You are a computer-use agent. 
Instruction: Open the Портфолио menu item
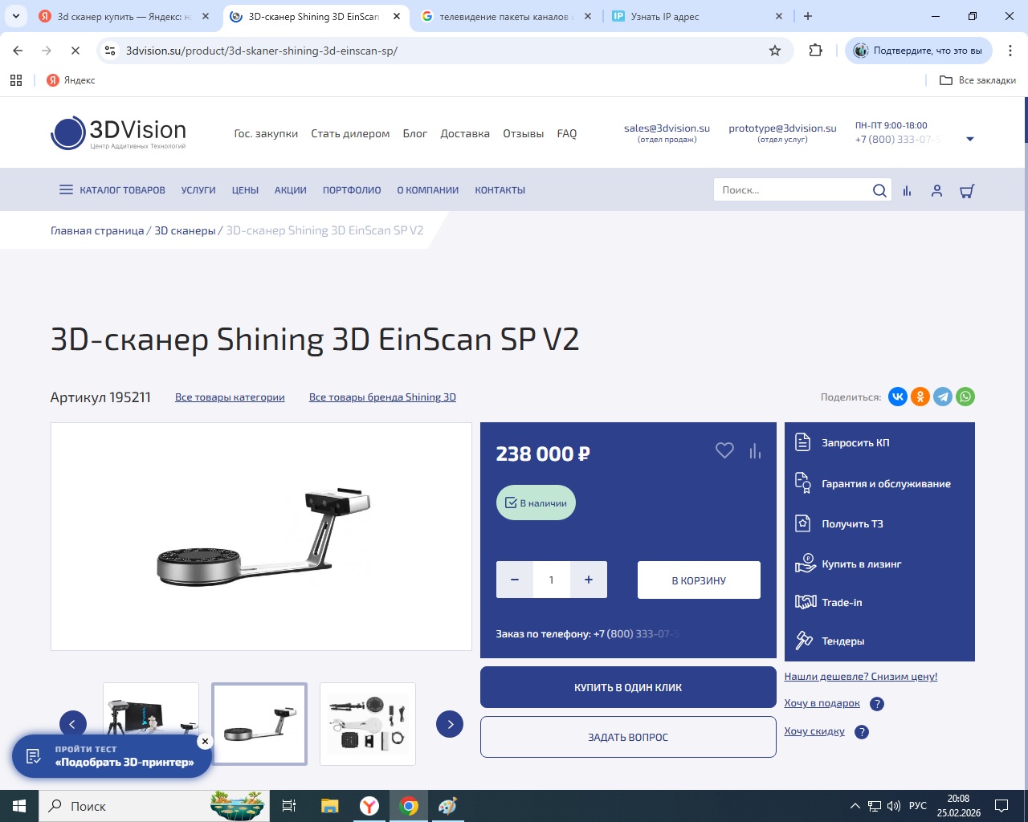point(352,190)
